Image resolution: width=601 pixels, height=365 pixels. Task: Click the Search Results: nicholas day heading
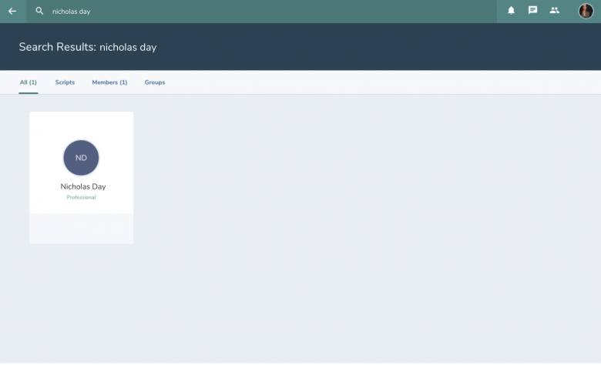point(88,47)
